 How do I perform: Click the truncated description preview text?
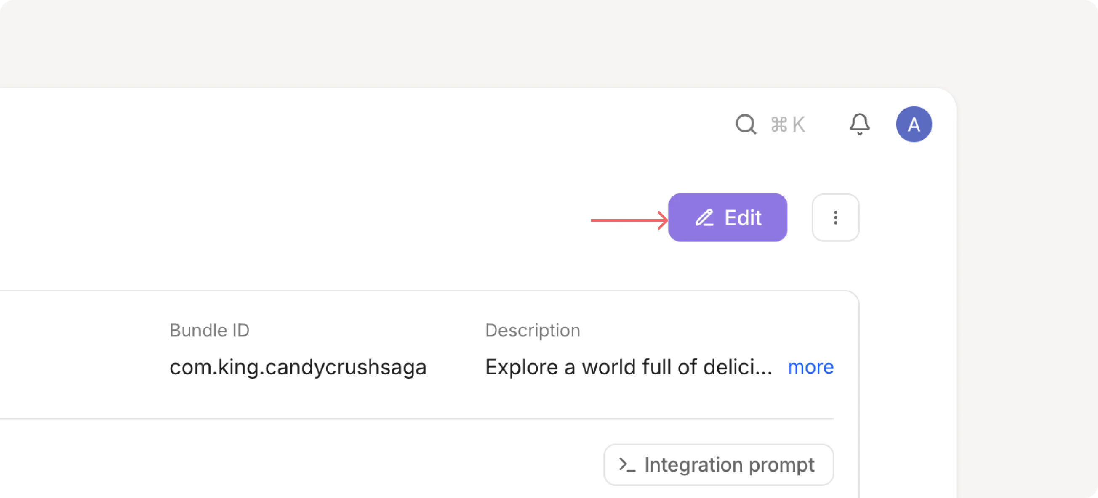(x=629, y=367)
